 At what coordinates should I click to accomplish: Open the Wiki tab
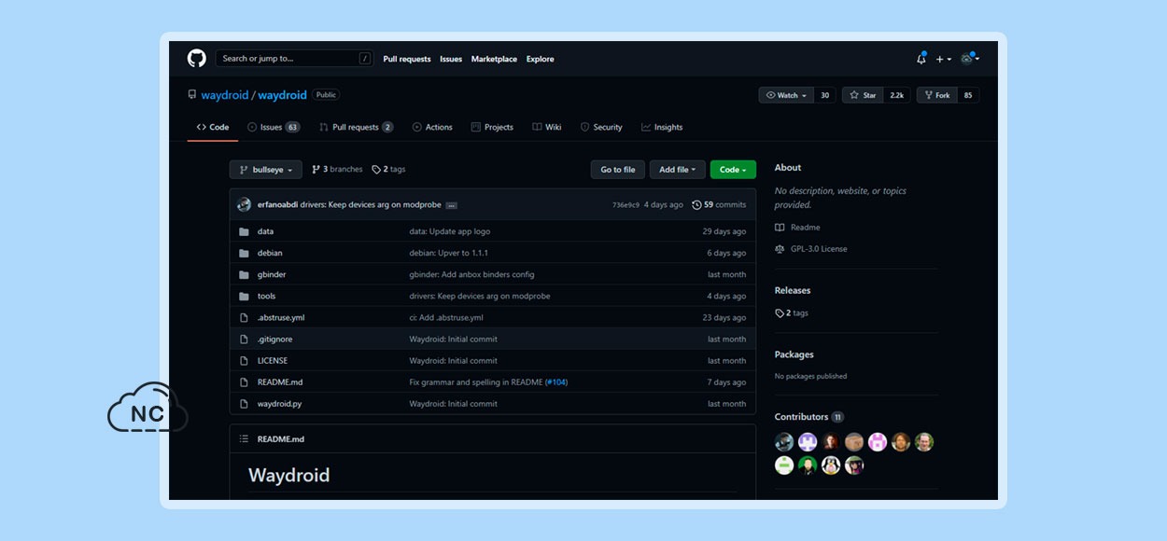(x=547, y=127)
